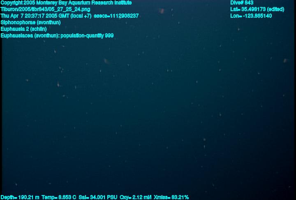Select Euphausiacea population-quantity 999 annotation
Viewport: 296px width, 200px height.
[x=57, y=36]
